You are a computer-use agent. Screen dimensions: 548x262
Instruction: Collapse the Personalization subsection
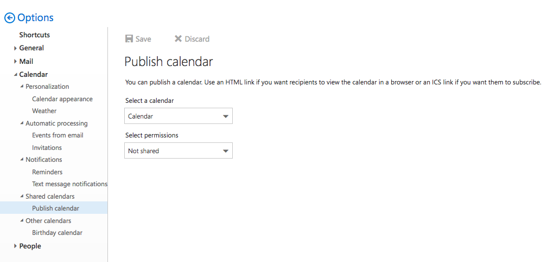(x=22, y=86)
